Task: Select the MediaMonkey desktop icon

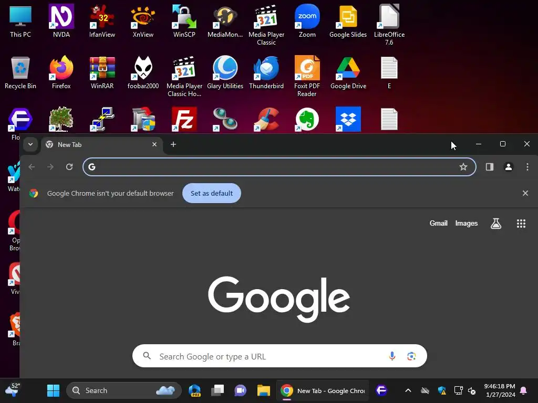Action: (225, 20)
